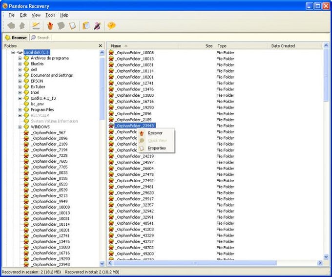Switch to the Browse tab
The image size is (332, 277).
coord(16,38)
